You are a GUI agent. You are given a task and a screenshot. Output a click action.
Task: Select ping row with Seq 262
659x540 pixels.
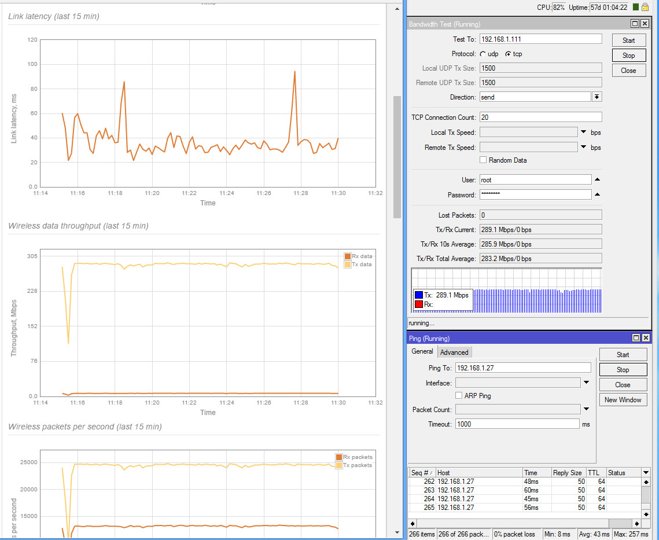525,482
